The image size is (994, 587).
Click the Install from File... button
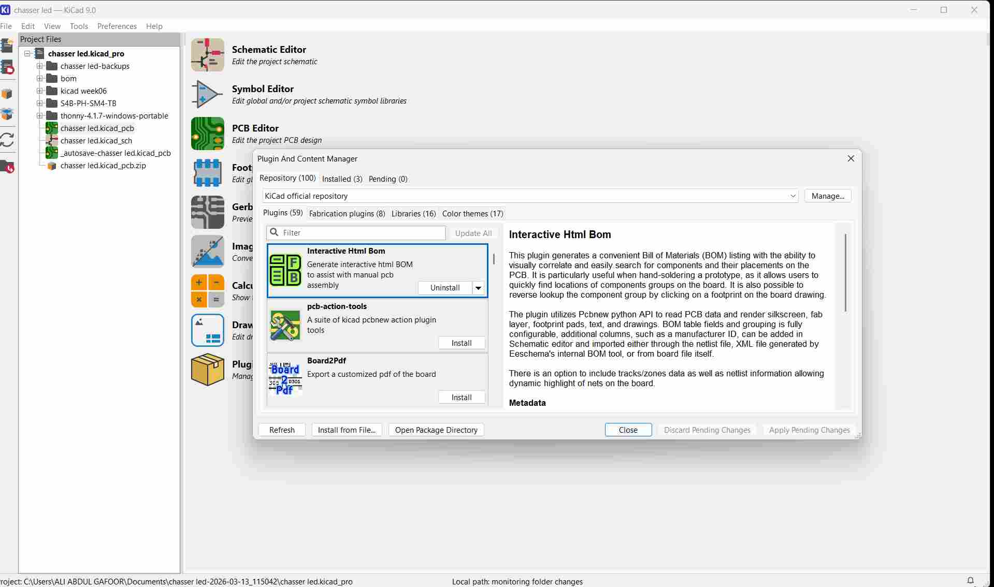point(347,430)
